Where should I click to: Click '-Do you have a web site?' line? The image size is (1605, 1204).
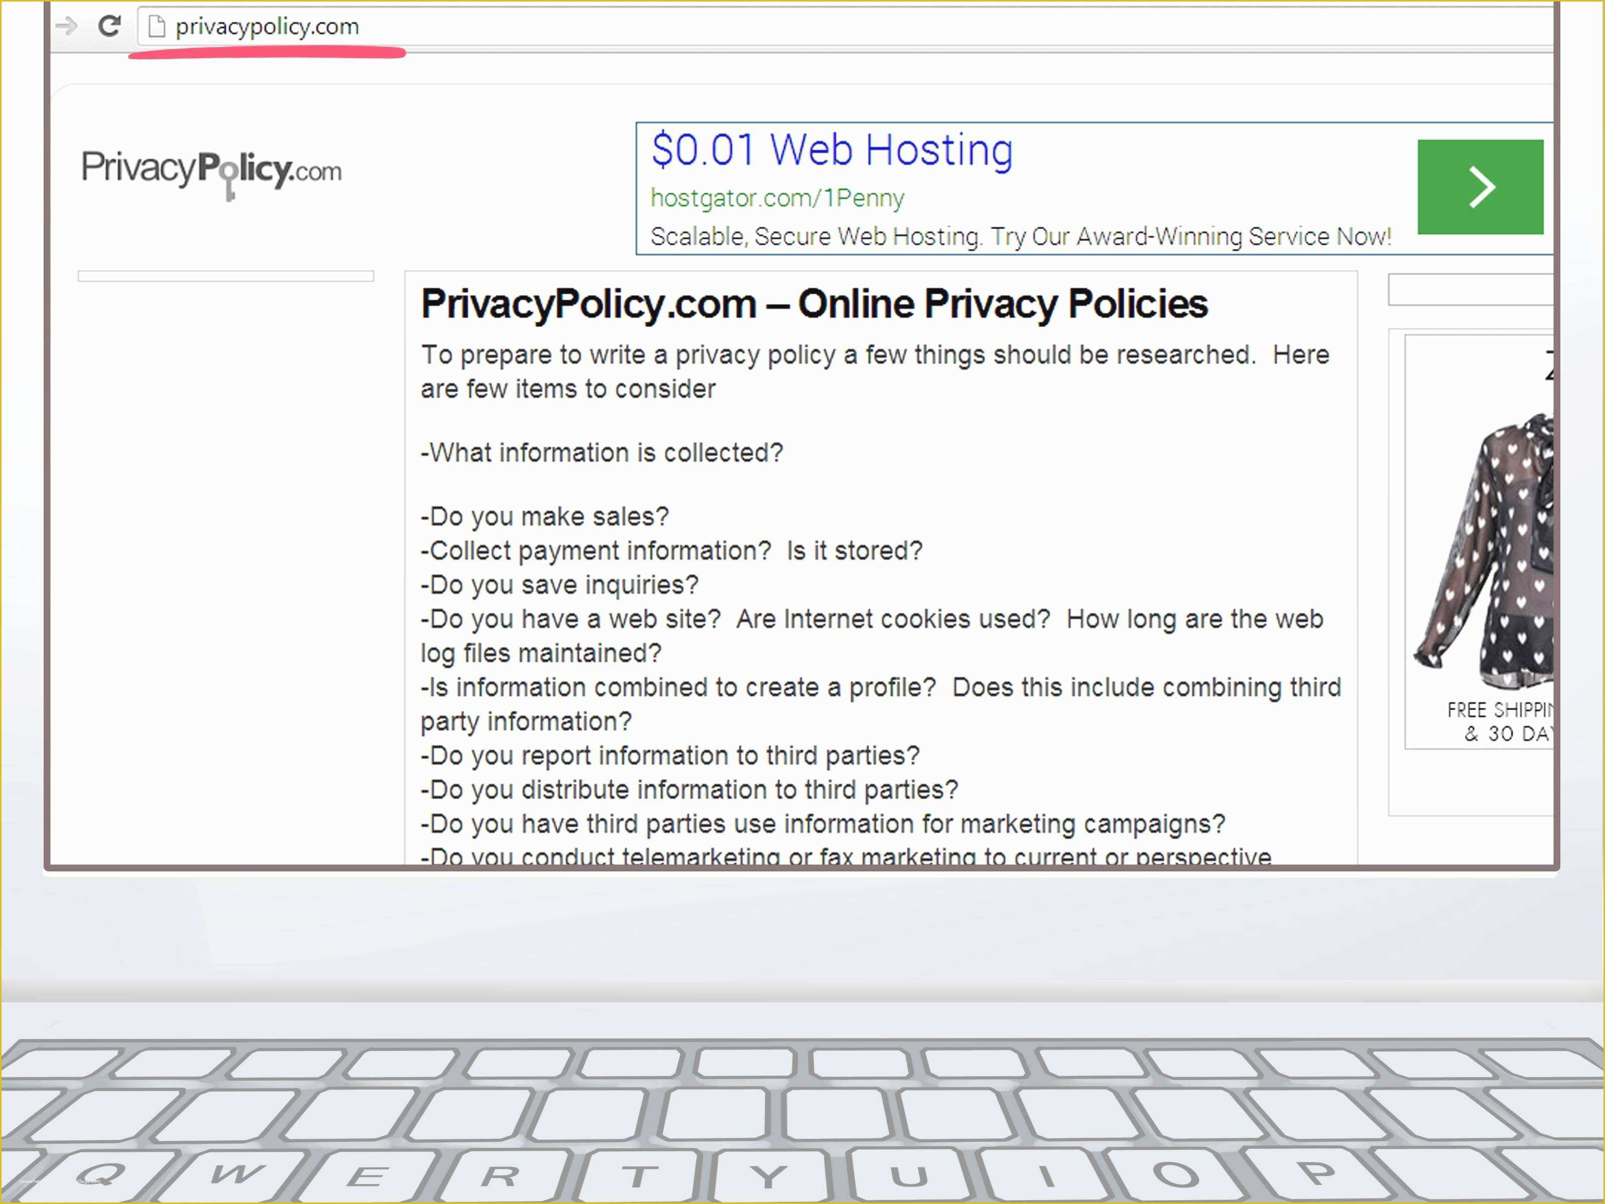872,636
